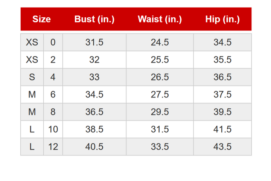
Task: Select the S size label cell
Action: pyautogui.click(x=32, y=77)
